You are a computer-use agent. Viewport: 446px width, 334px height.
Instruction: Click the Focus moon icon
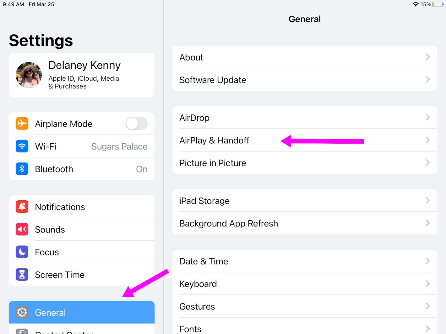coord(22,252)
